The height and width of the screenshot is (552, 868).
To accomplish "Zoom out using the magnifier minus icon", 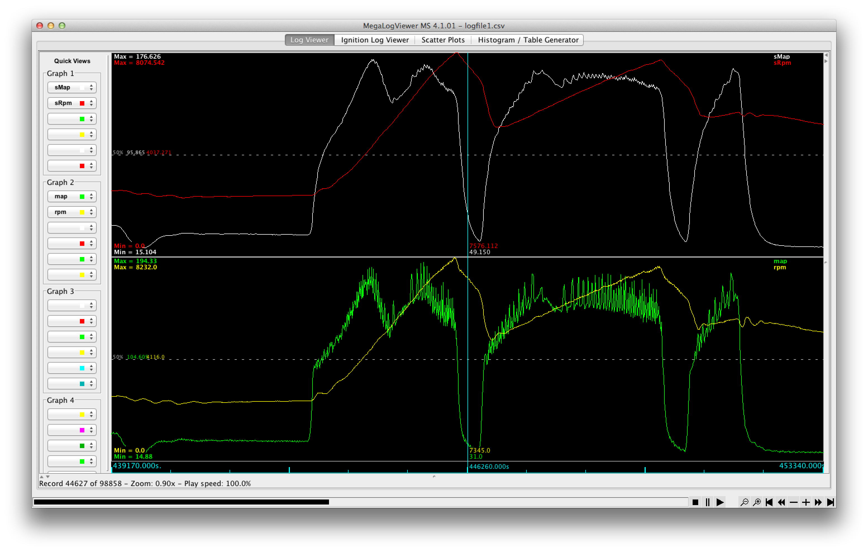I will click(744, 502).
